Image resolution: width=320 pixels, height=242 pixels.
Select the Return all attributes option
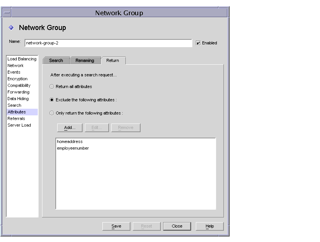tap(51, 87)
